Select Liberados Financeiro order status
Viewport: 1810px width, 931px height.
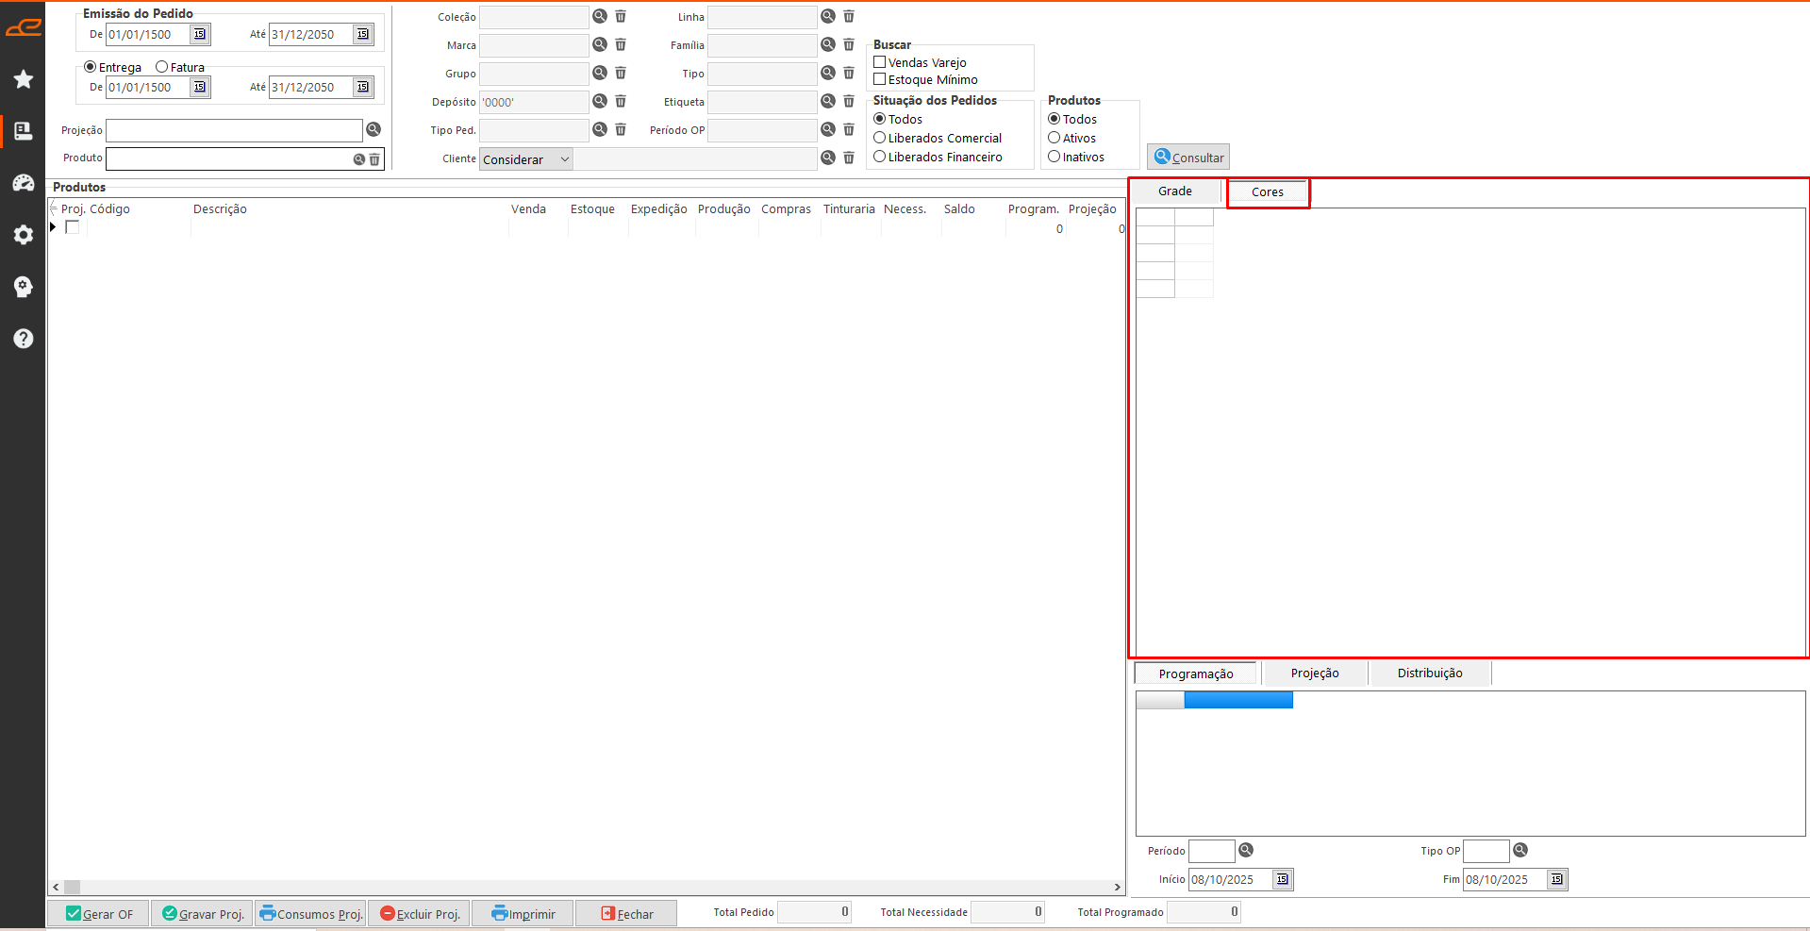(x=880, y=157)
